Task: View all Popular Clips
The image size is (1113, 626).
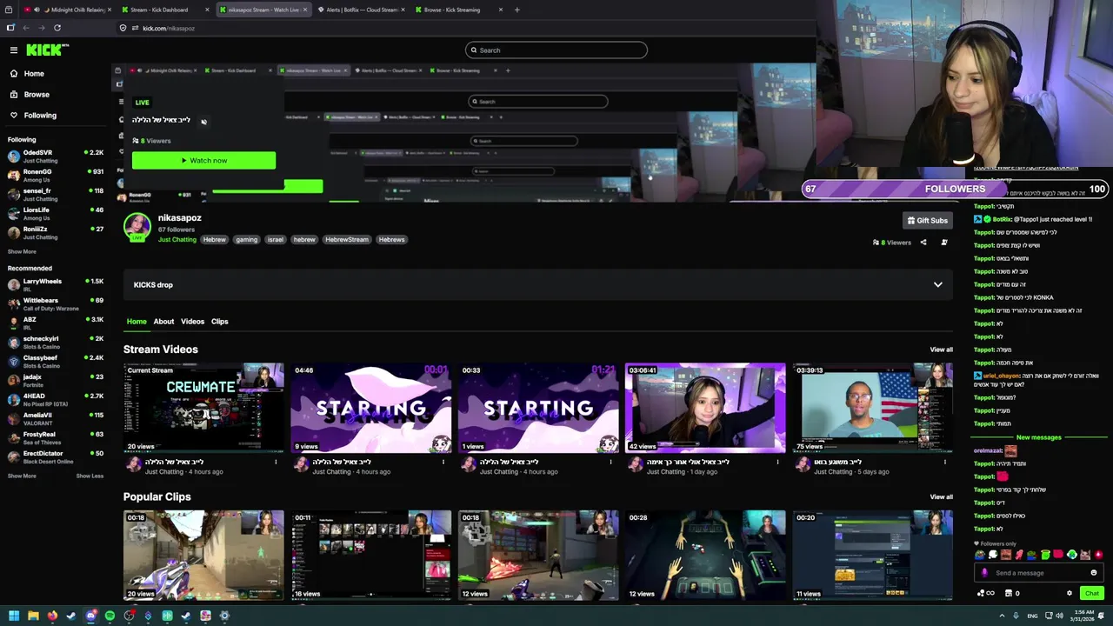Action: click(941, 497)
